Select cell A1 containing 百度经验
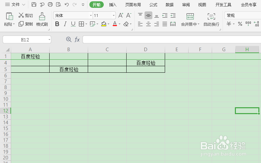The width and height of the screenshot is (261, 163). (30, 56)
